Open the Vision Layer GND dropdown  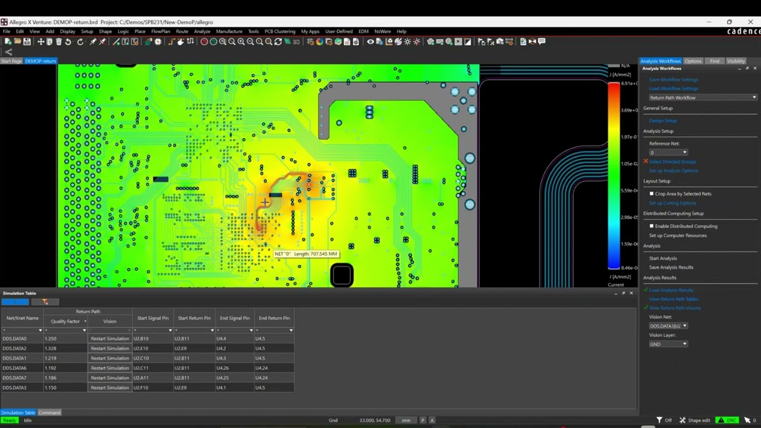(668, 344)
